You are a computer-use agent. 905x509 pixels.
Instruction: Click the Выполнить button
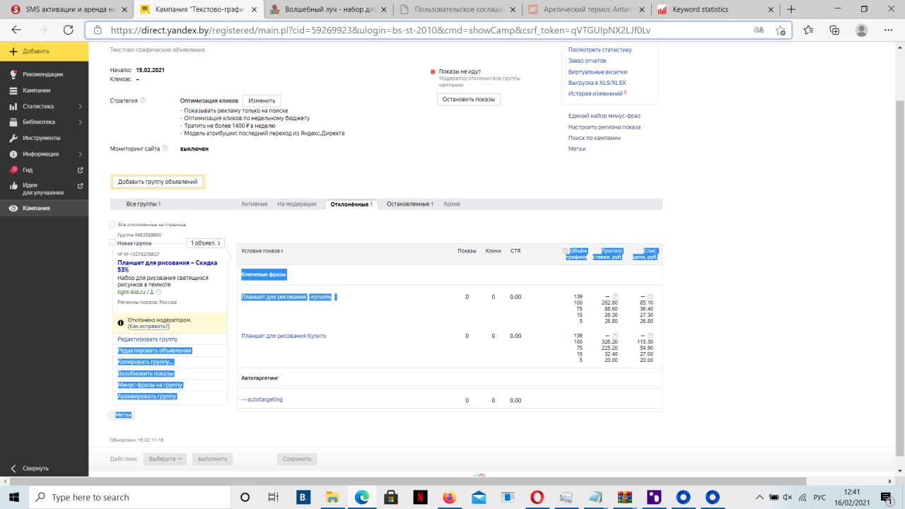pos(212,459)
